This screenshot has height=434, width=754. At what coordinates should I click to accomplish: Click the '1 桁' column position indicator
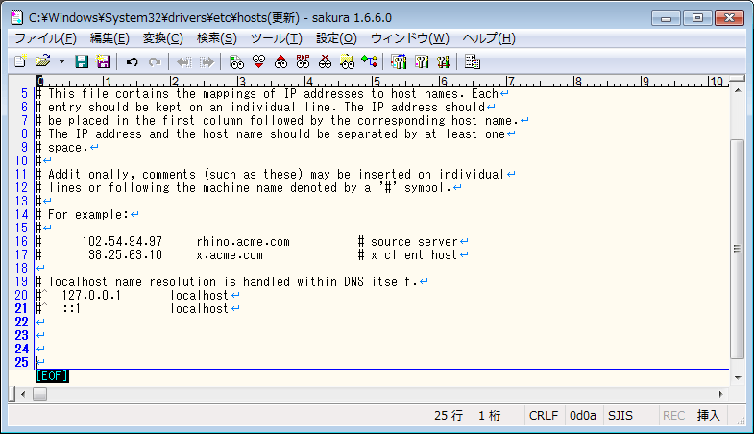point(489,415)
